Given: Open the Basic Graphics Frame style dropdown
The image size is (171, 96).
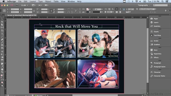Looking at the screenshot, I should 156,9.
